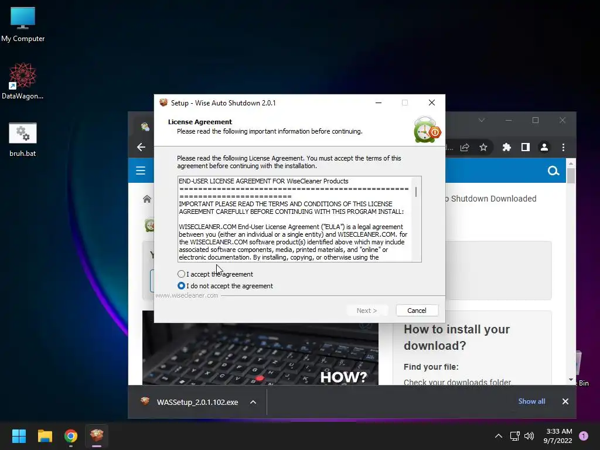The width and height of the screenshot is (600, 450).
Task: Switch to Chrome in the taskbar
Action: click(71, 436)
